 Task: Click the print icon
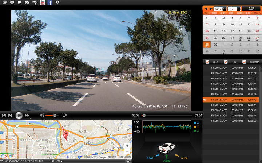(x=12, y=3)
